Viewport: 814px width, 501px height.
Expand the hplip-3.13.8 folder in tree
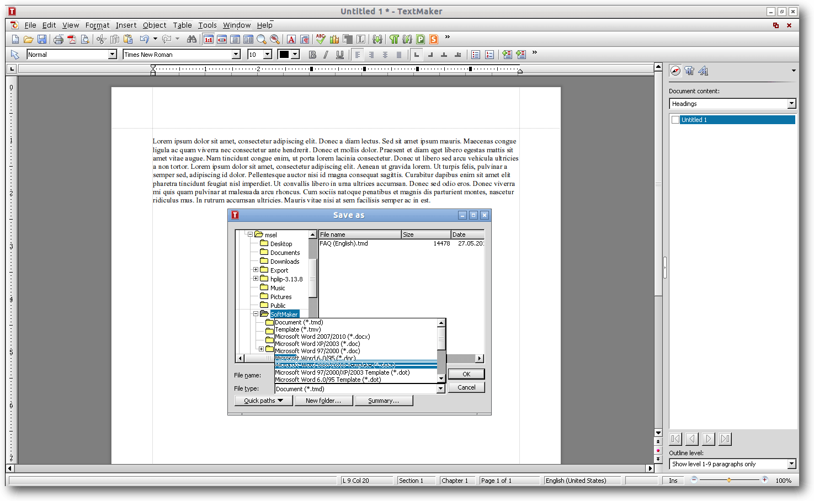click(x=256, y=279)
